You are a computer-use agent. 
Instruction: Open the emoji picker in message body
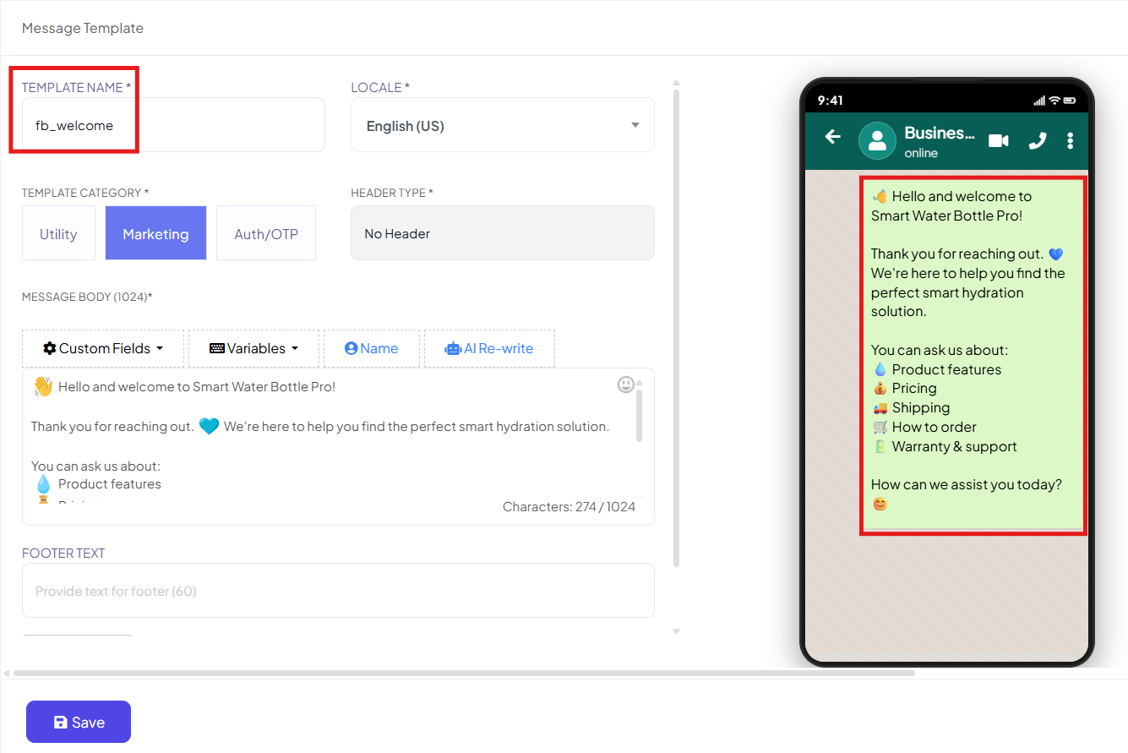[x=626, y=385]
